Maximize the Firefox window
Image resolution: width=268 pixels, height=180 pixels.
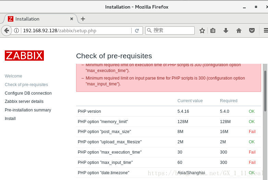256,7
